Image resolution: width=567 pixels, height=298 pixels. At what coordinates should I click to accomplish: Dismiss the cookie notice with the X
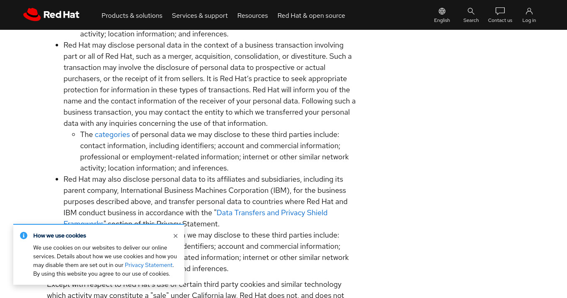[x=176, y=236]
